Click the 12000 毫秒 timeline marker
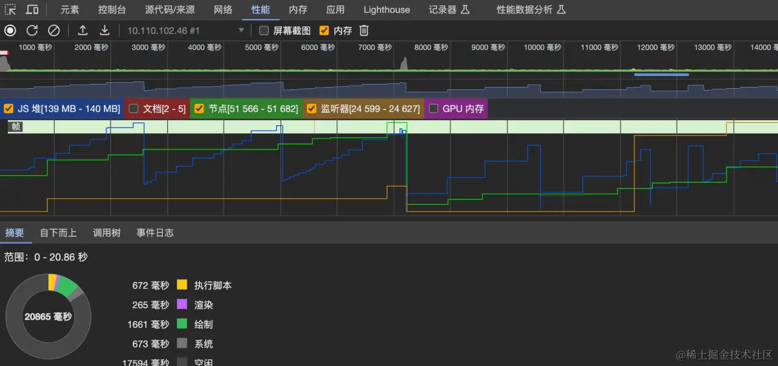The width and height of the screenshot is (778, 366). click(x=655, y=47)
